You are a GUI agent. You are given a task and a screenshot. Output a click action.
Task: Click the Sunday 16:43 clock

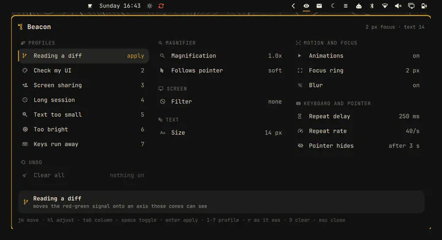(120, 6)
